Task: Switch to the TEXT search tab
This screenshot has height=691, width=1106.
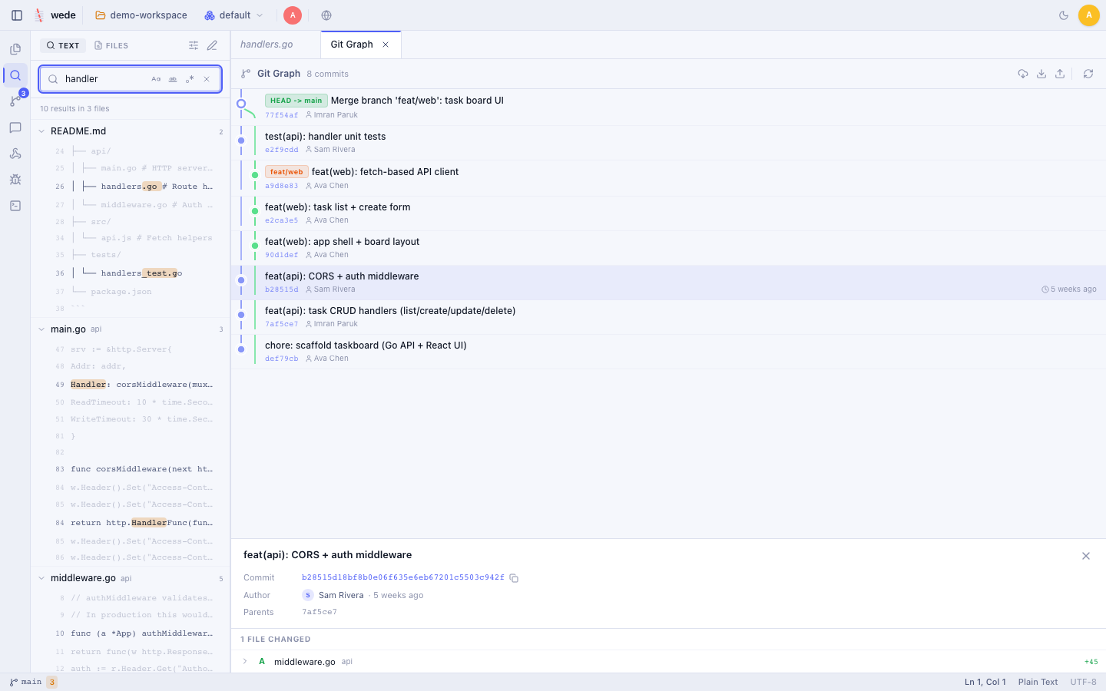Action: point(63,46)
